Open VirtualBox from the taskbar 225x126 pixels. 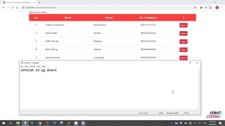(x=32, y=123)
